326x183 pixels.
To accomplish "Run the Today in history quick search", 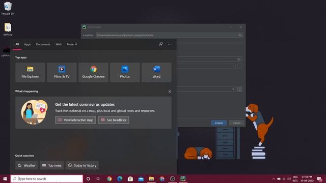I will pyautogui.click(x=82, y=165).
